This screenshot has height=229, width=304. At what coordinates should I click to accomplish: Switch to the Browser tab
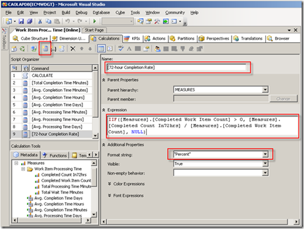pyautogui.click(x=278, y=39)
